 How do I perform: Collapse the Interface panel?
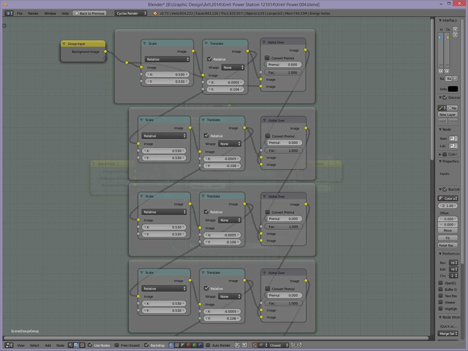point(440,20)
